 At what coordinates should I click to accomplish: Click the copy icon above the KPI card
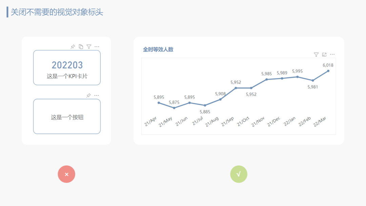(81, 47)
